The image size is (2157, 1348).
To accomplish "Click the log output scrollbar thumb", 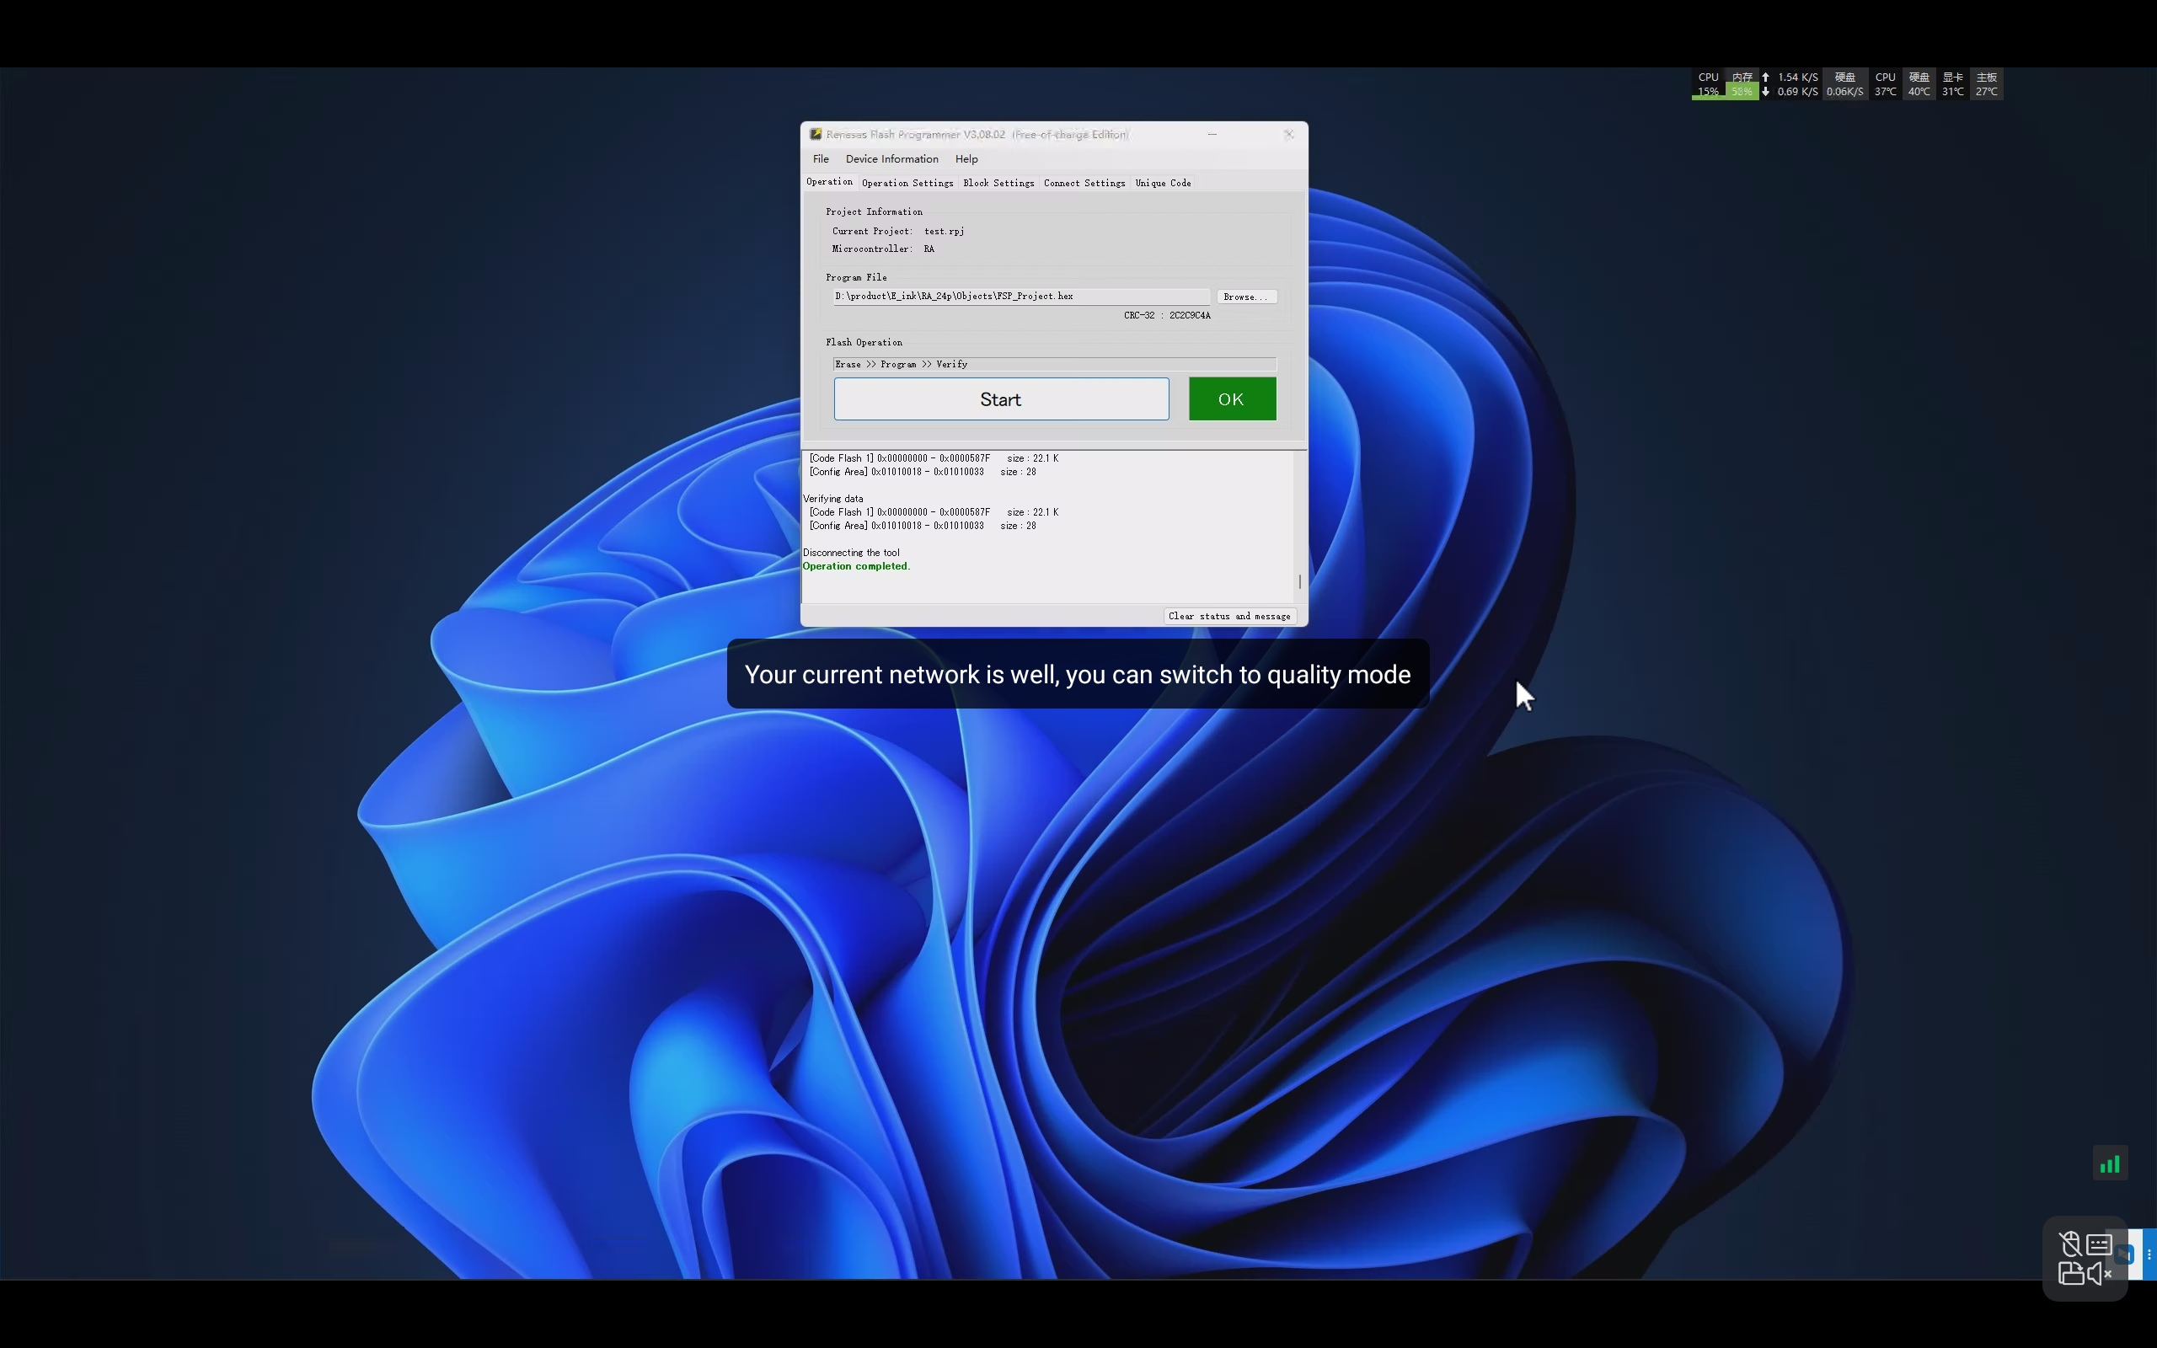I will tap(1299, 581).
